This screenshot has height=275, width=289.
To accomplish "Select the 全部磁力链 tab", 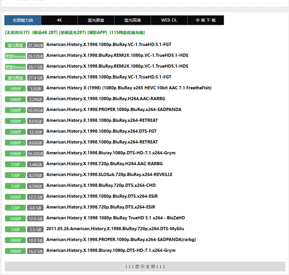I will pyautogui.click(x=23, y=20).
